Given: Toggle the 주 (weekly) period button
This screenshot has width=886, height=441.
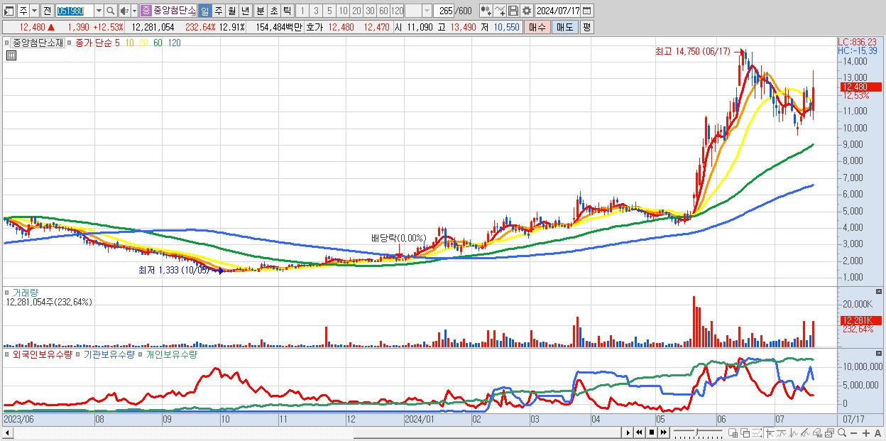Looking at the screenshot, I should pyautogui.click(x=219, y=11).
